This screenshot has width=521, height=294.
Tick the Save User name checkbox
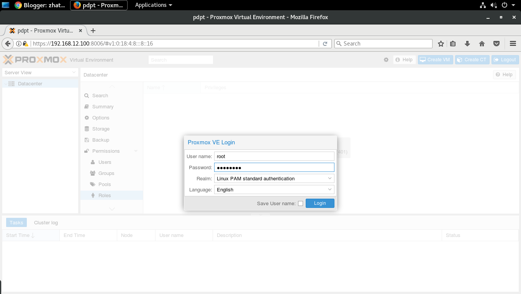[x=300, y=204]
